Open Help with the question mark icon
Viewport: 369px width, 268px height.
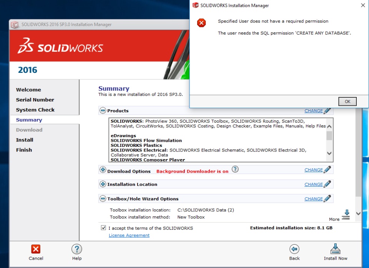coord(77,249)
